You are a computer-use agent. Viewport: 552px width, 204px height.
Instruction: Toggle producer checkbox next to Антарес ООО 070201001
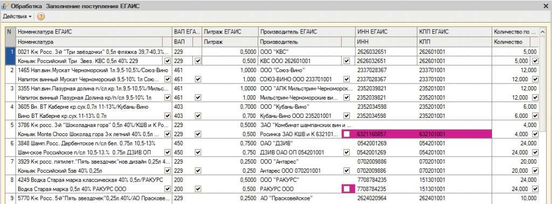(x=347, y=171)
